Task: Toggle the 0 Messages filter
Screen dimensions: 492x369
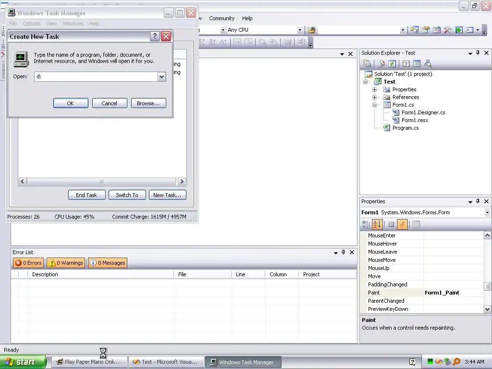Action: tap(108, 263)
